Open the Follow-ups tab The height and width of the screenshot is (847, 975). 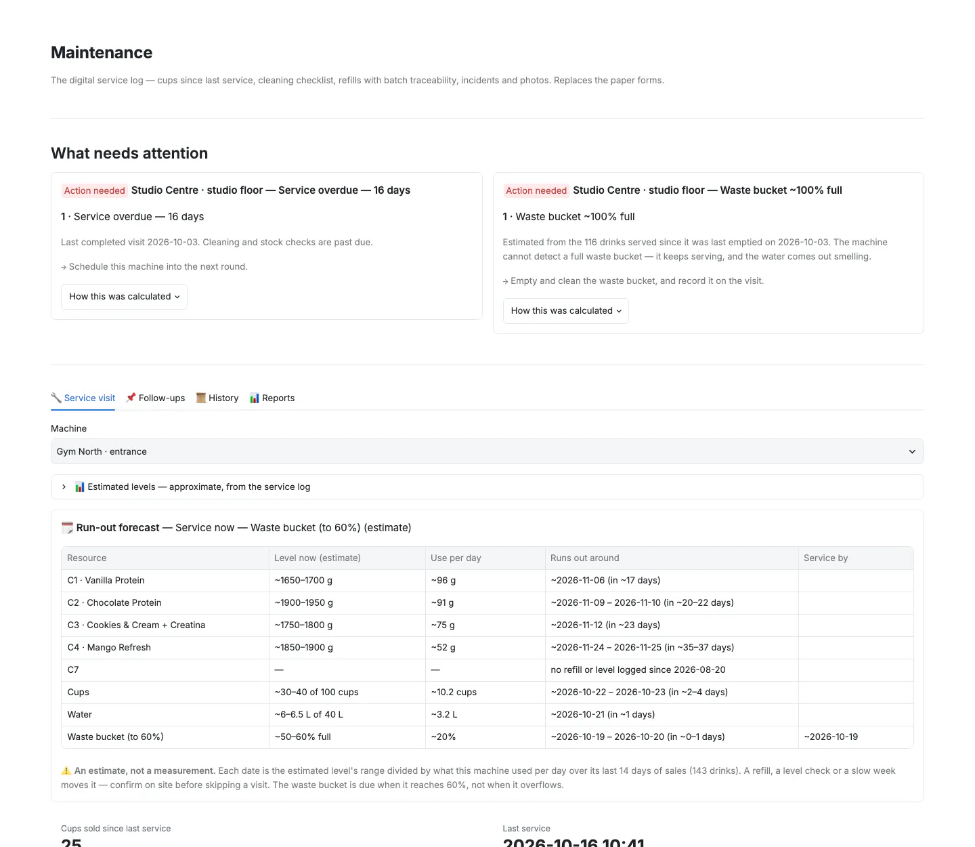[155, 398]
